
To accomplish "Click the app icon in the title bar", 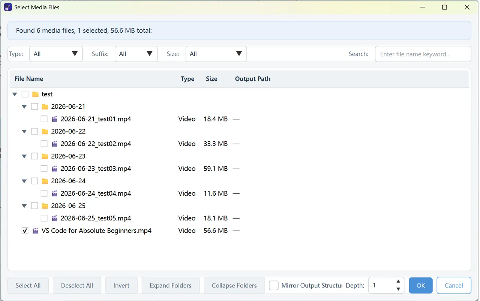I will click(x=8, y=7).
